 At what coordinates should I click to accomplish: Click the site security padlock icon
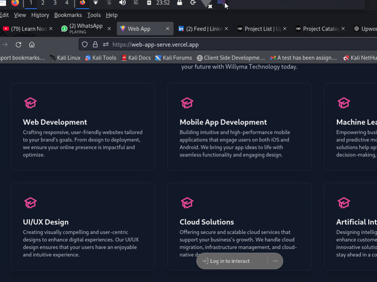(95, 45)
